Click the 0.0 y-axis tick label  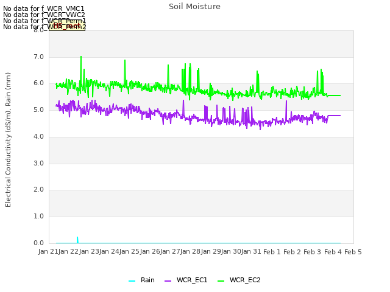pyautogui.click(x=38, y=243)
